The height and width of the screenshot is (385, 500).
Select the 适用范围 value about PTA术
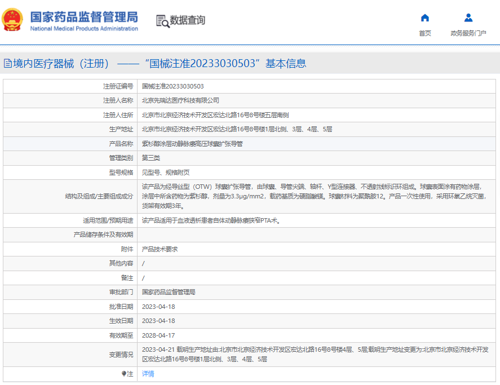coord(211,220)
